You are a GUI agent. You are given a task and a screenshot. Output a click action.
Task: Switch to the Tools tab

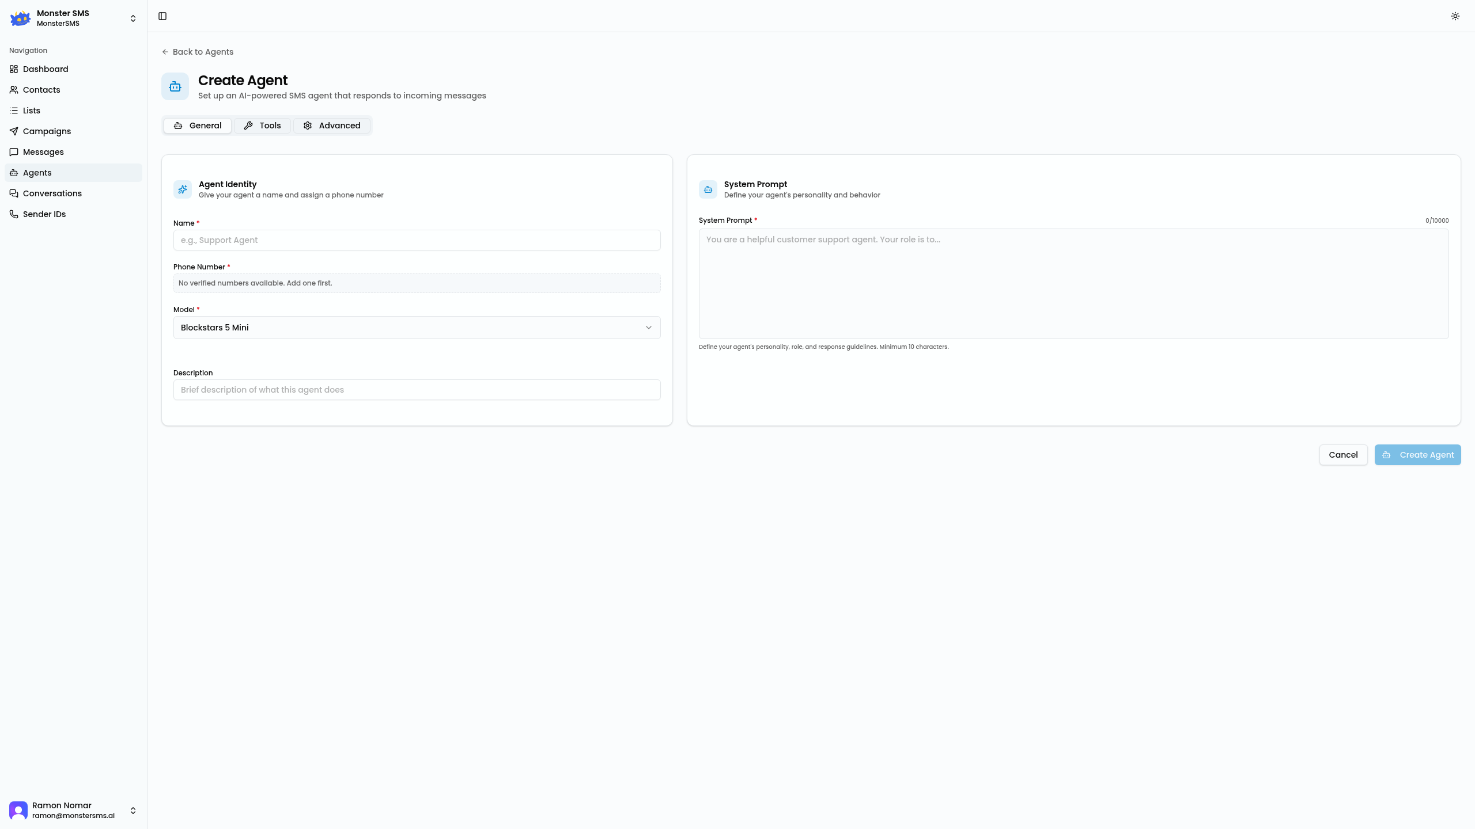262,126
